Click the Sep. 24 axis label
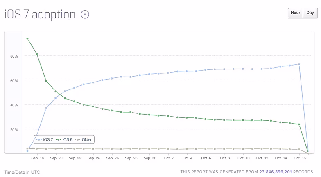The image size is (321, 177). 93,158
